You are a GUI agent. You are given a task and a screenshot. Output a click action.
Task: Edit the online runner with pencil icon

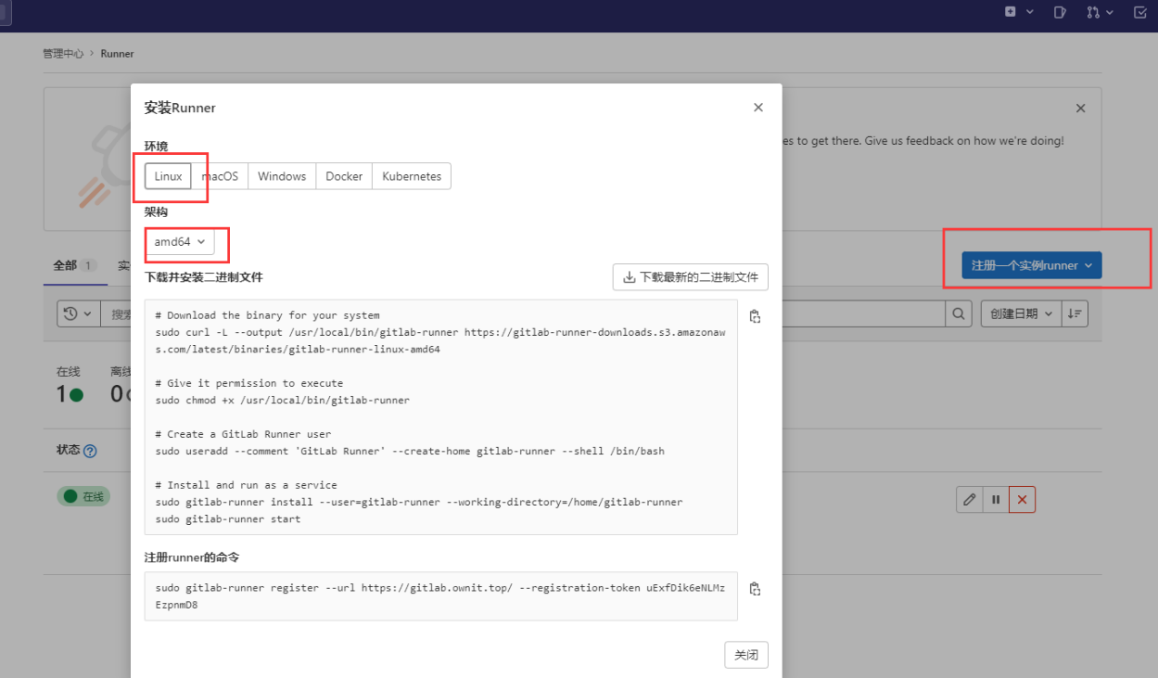(x=969, y=500)
